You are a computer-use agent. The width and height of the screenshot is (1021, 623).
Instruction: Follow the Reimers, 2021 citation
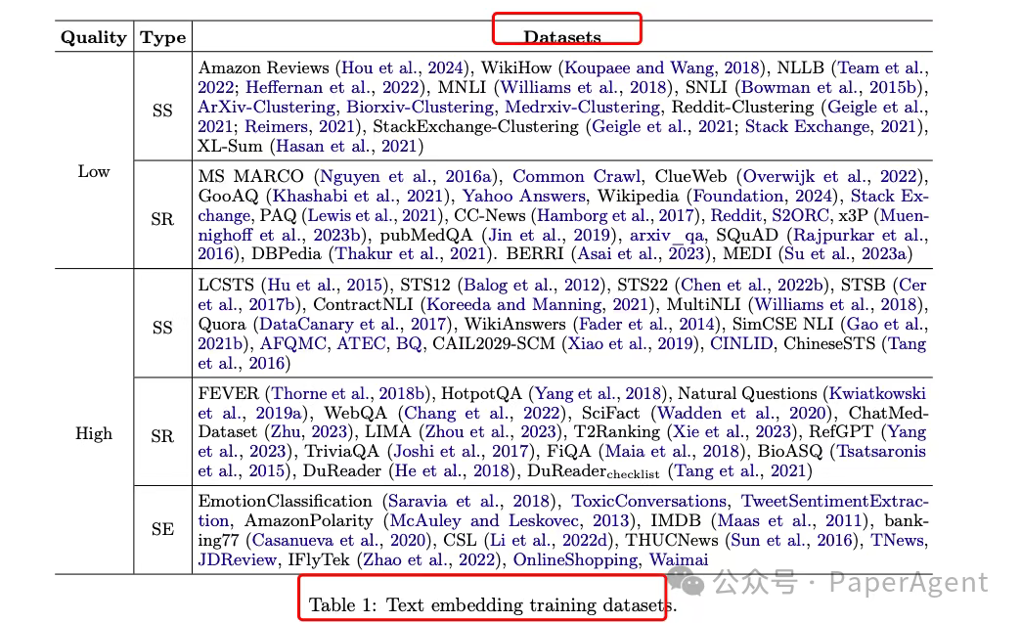[299, 126]
